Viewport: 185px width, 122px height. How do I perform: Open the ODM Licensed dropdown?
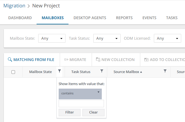pyautogui.click(x=168, y=39)
